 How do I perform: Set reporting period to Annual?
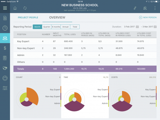point(65,27)
